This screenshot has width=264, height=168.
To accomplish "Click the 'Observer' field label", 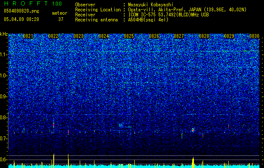I will (85, 5).
